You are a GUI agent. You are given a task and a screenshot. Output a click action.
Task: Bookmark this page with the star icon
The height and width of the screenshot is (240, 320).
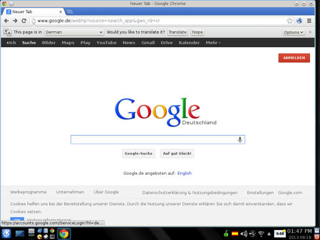pyautogui.click(x=290, y=21)
